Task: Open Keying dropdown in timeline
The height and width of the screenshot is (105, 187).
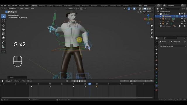Action: (x=18, y=81)
